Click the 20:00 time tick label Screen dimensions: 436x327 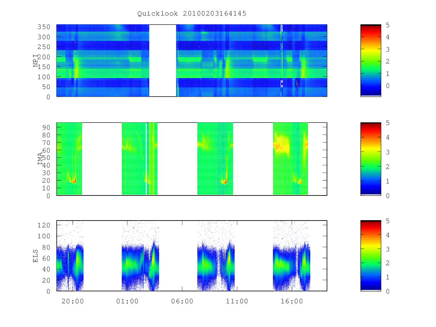73,301
